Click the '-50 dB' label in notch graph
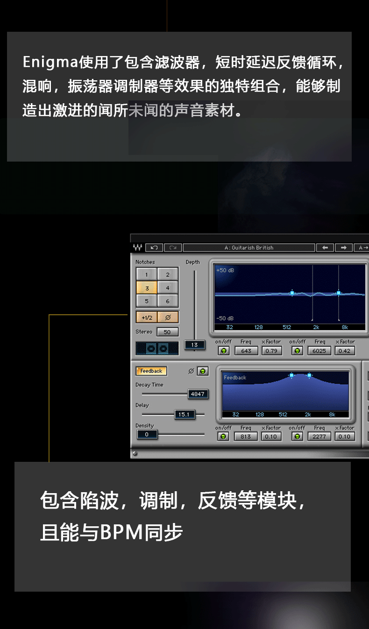This screenshot has height=629, width=369. pos(225,318)
